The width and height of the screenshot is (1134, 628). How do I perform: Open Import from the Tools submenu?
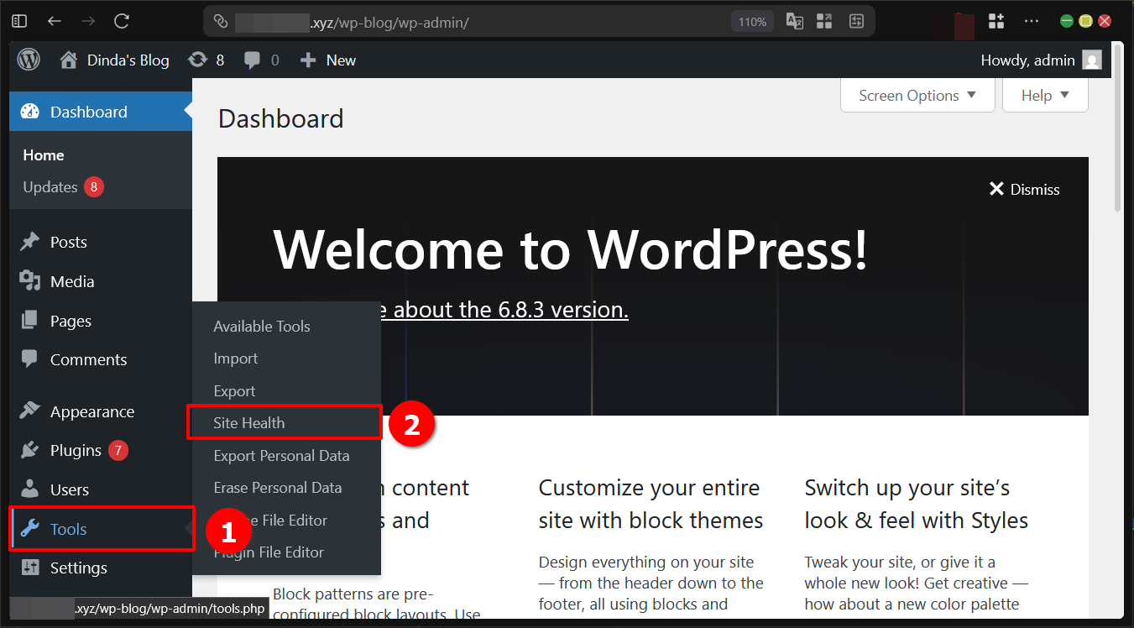point(235,358)
